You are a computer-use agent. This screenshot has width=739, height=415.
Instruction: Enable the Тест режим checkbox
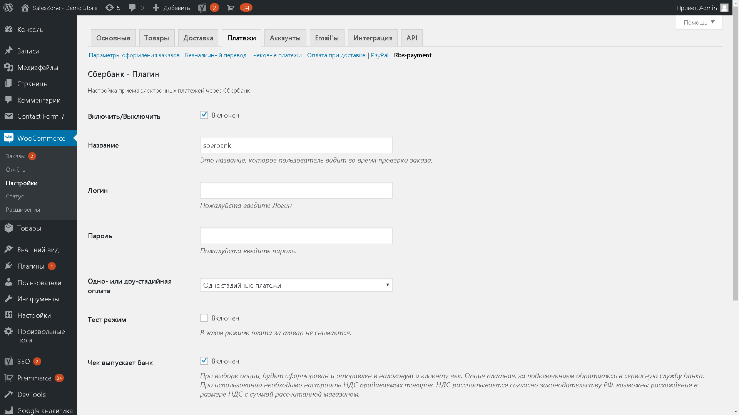tap(204, 318)
